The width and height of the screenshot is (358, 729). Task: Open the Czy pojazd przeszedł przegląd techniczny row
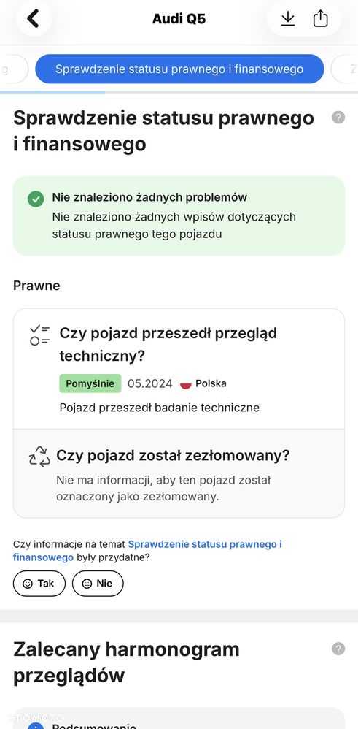click(179, 369)
